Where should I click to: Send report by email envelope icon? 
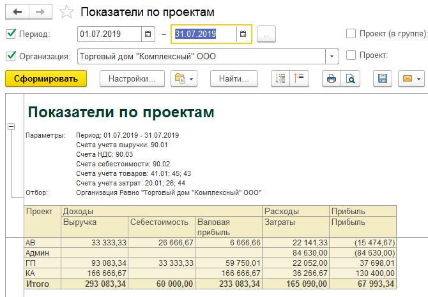(x=408, y=78)
